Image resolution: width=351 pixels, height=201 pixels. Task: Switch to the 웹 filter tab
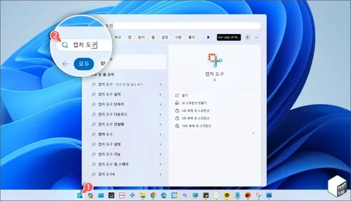153,37
